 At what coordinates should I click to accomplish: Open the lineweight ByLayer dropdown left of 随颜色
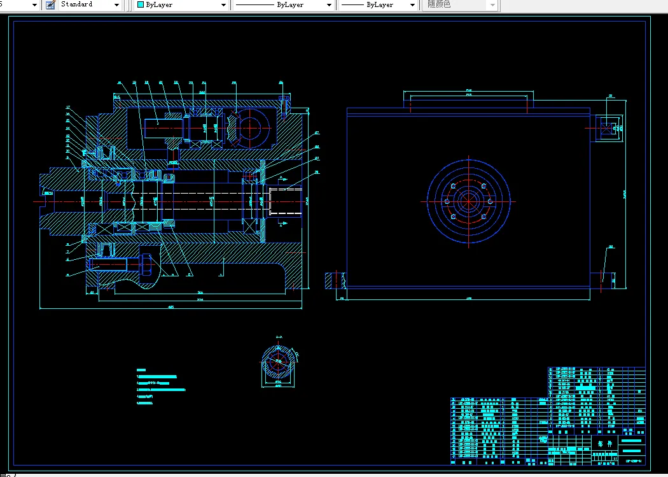click(x=412, y=5)
